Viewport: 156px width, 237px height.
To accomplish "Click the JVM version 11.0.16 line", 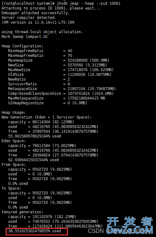I will 38,22.
